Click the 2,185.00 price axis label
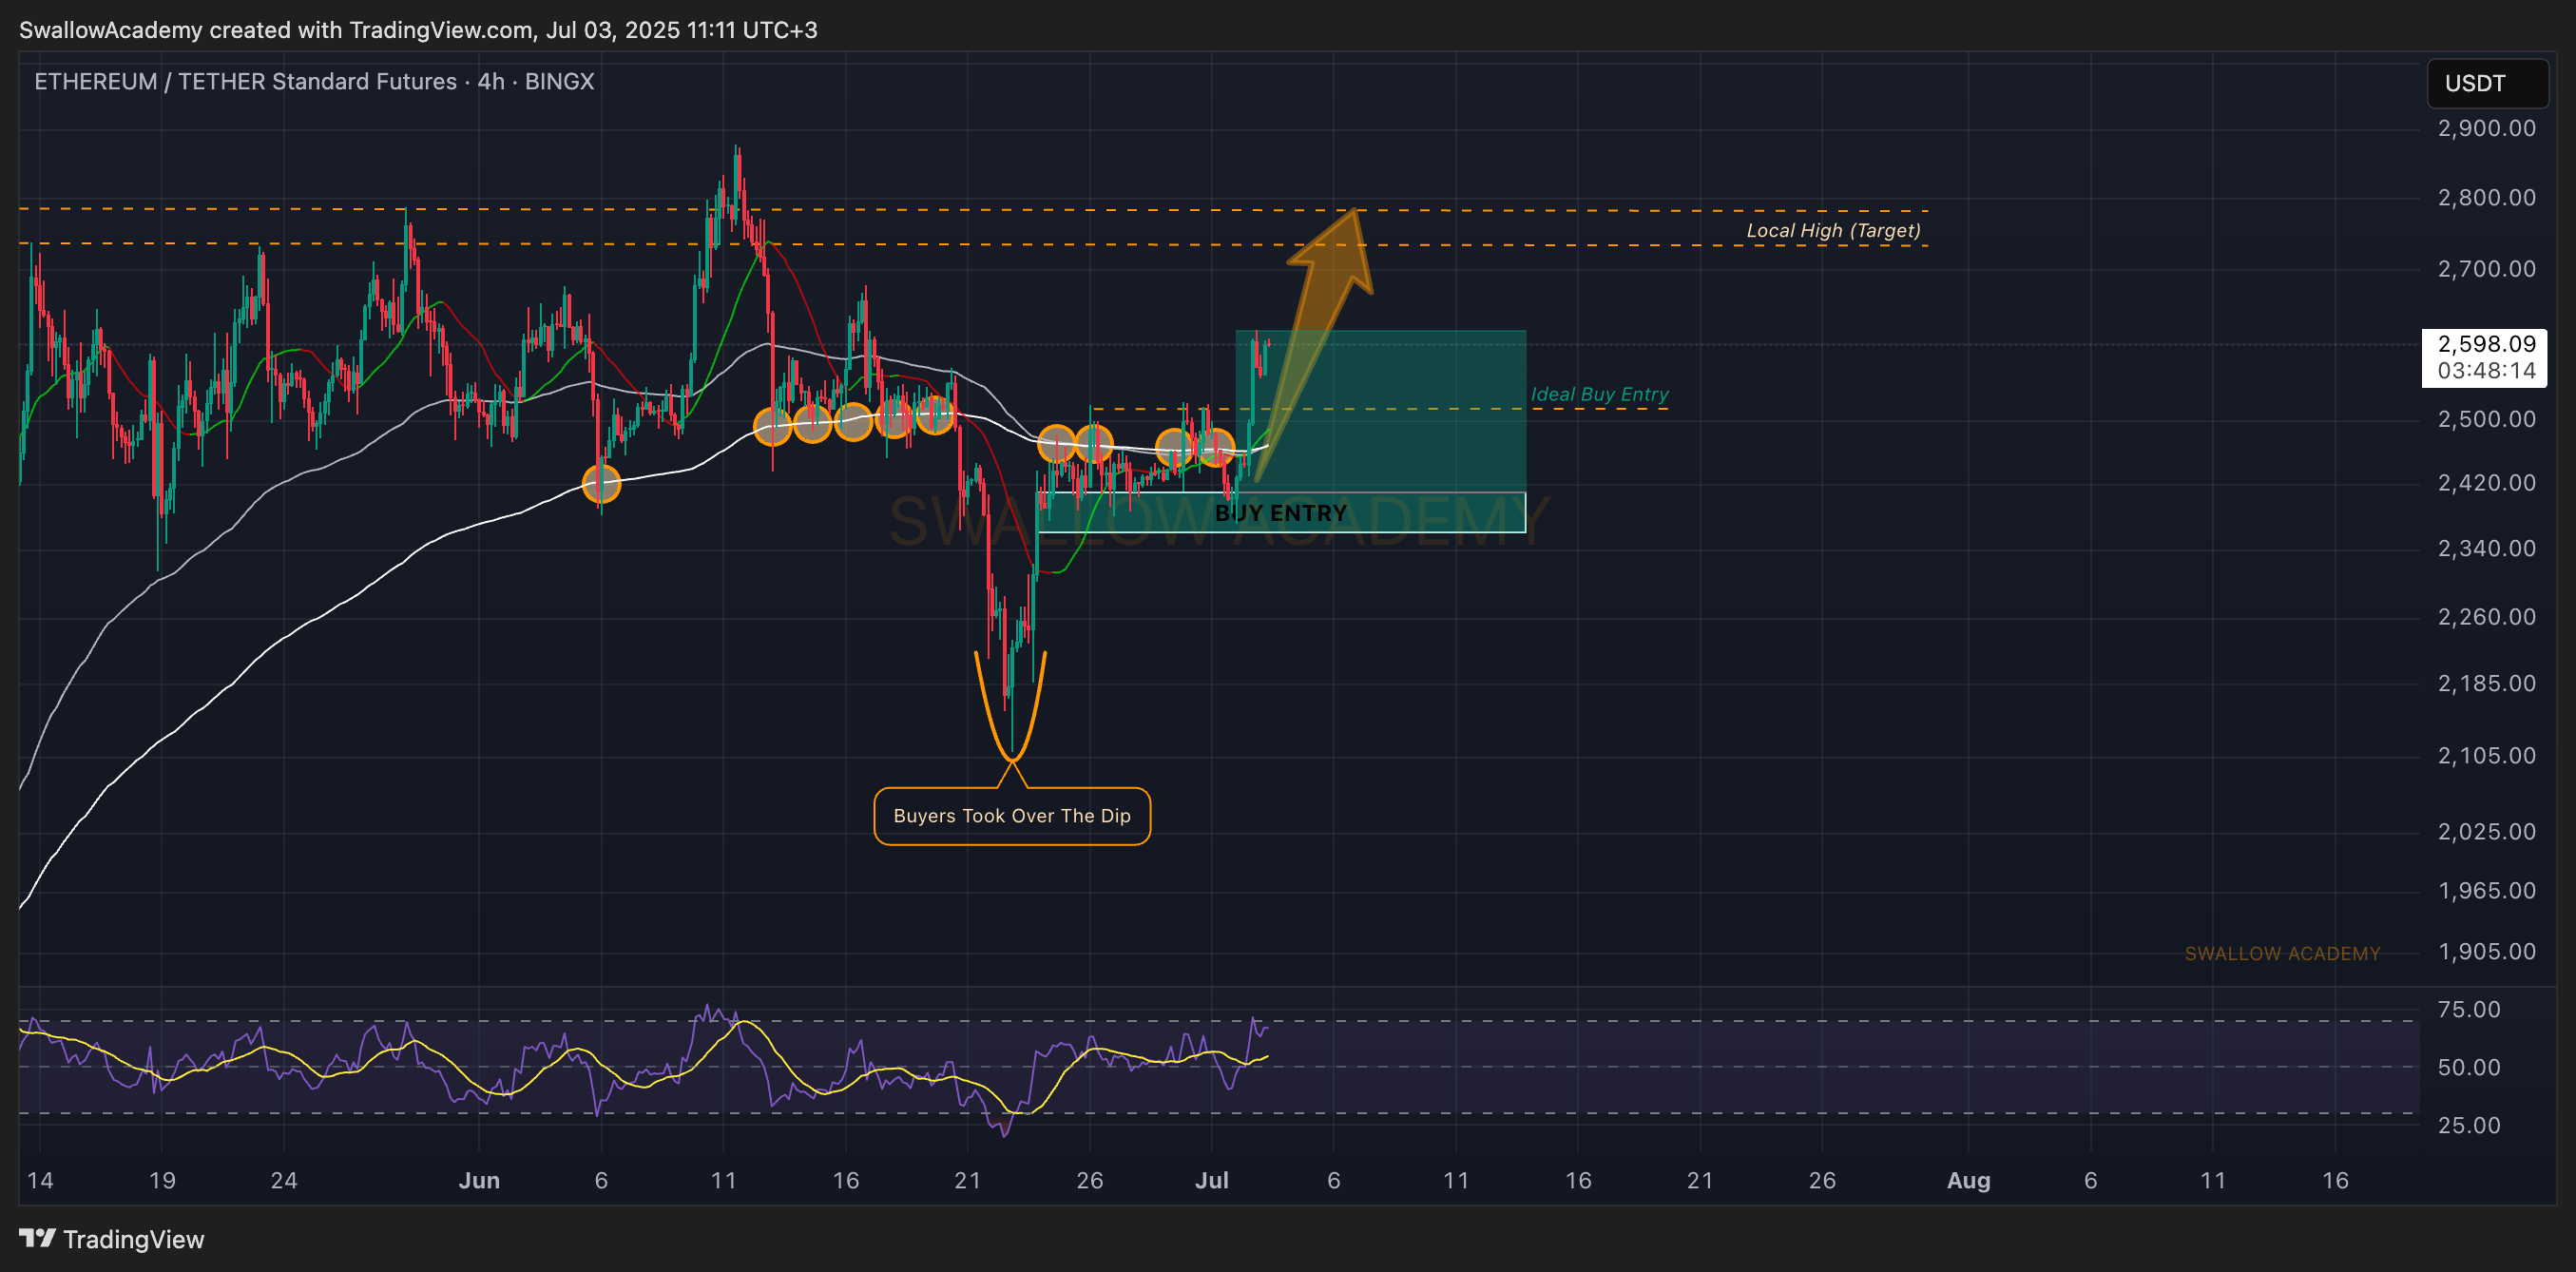Viewport: 2576px width, 1272px height. [2486, 683]
